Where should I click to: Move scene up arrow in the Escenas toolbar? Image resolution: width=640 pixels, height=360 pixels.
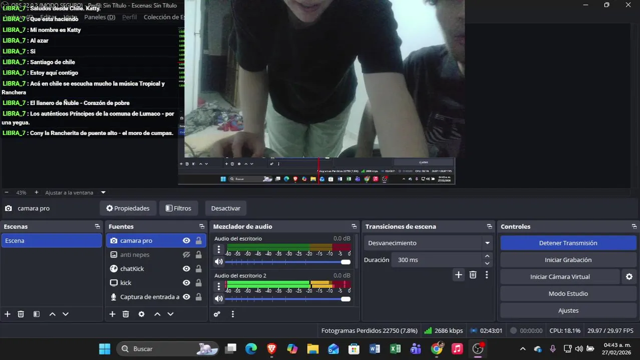(52, 314)
